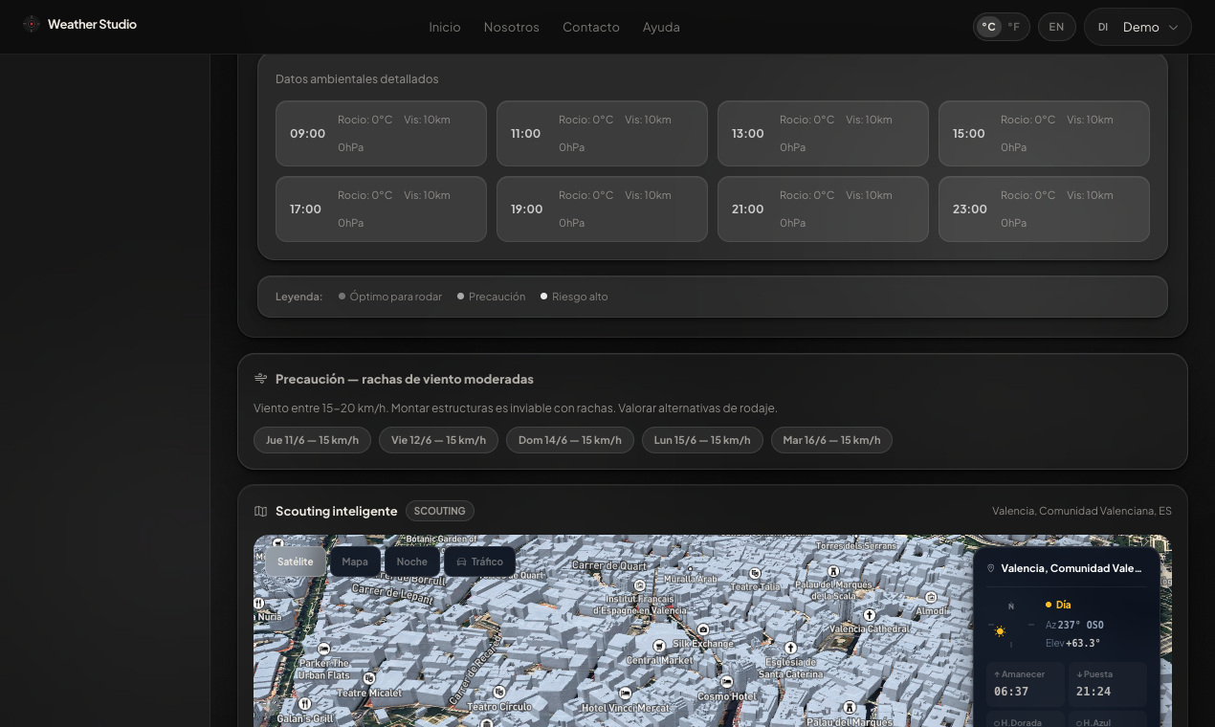Click the Día status label
Viewport: 1215px width, 727px height.
pyautogui.click(x=1058, y=605)
